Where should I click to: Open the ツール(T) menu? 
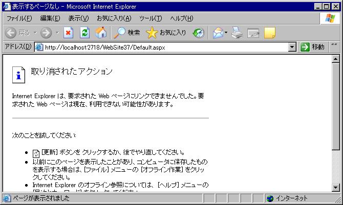(x=151, y=18)
